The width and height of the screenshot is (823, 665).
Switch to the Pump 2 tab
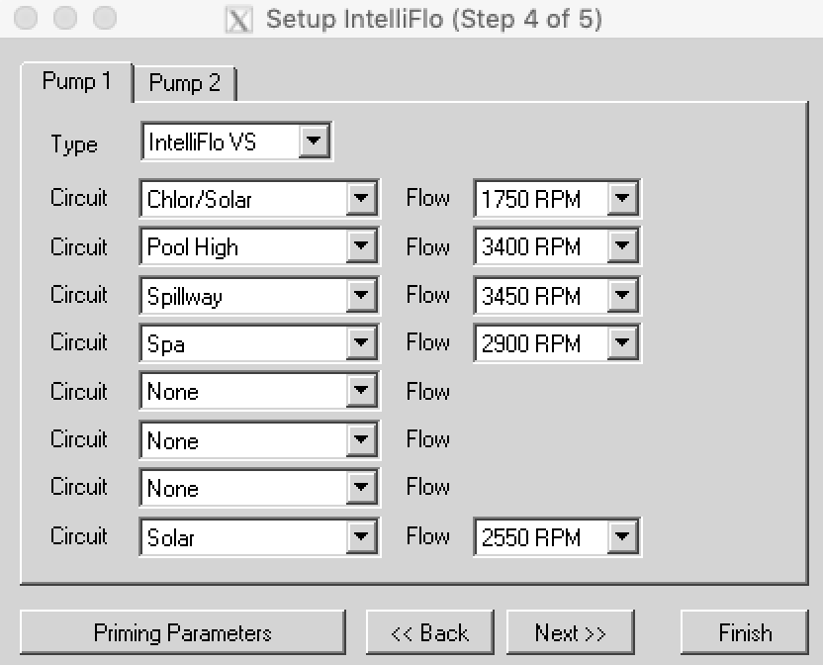coord(185,83)
